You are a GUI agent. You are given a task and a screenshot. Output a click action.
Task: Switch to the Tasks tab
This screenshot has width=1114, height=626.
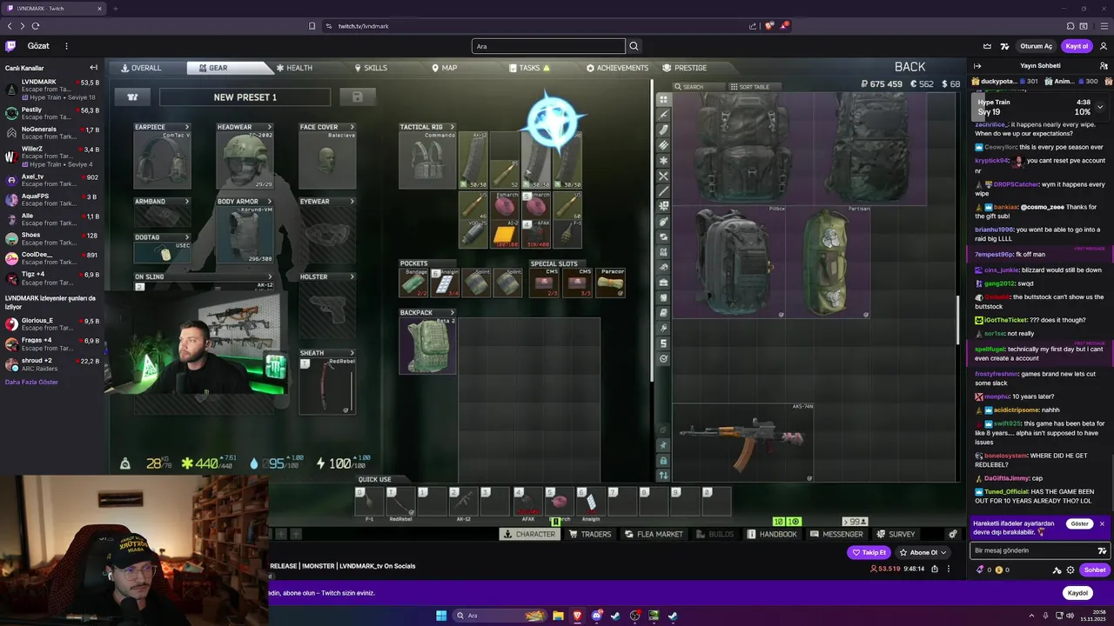point(529,68)
